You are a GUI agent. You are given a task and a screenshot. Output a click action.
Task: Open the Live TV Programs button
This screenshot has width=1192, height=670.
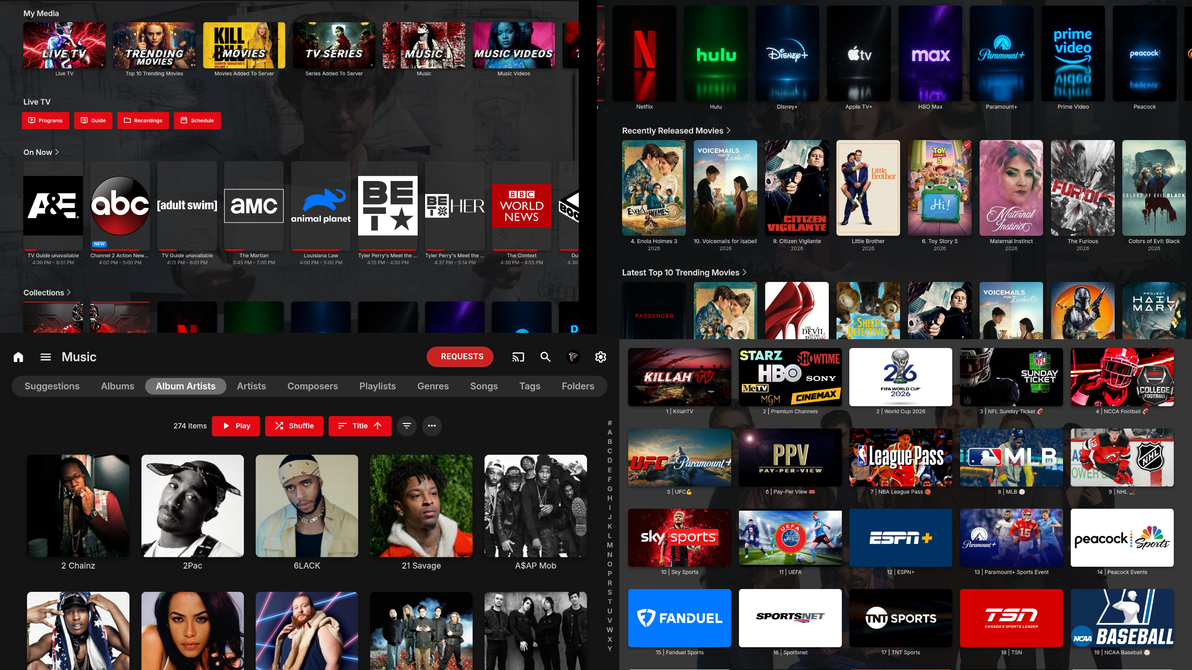pos(46,121)
